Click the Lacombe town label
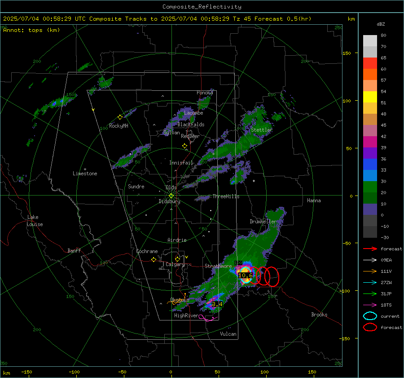404x378 pixels. click(x=193, y=113)
